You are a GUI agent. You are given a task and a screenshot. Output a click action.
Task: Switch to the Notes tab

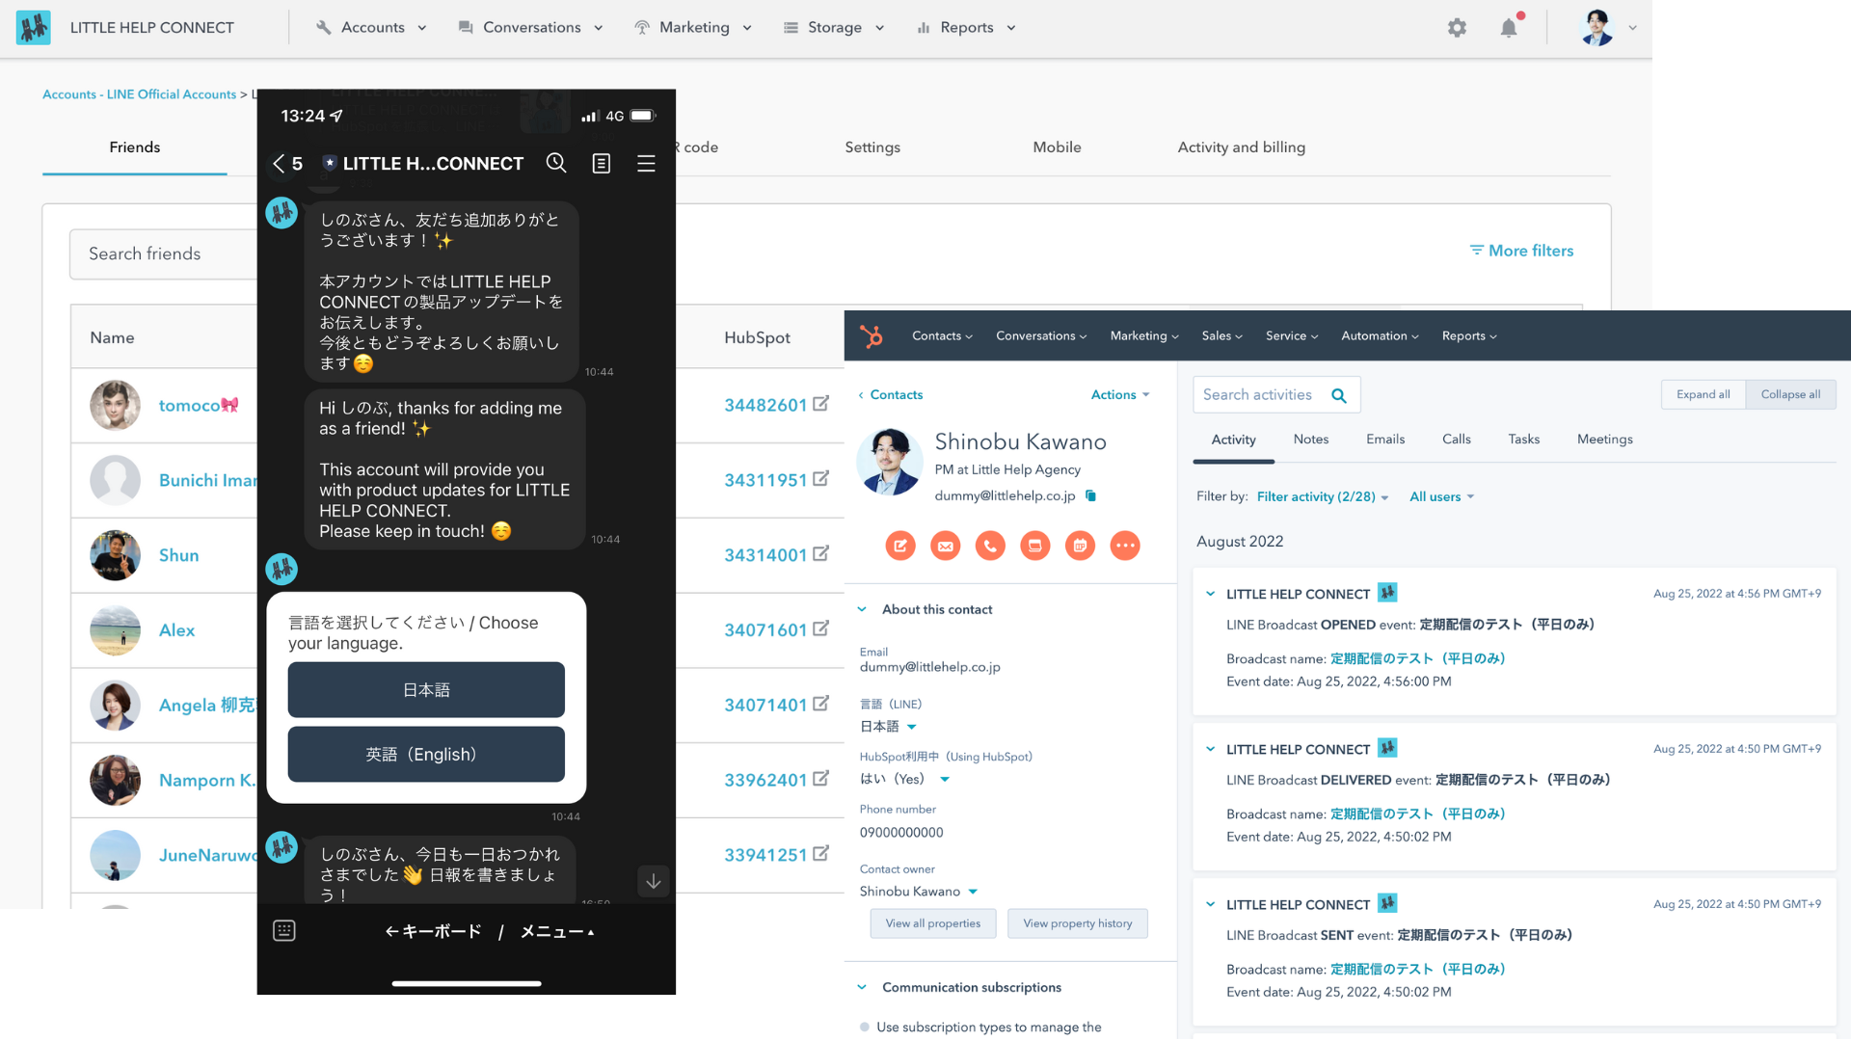click(1311, 440)
